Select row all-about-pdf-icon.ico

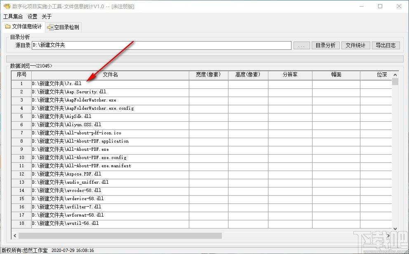202,133
